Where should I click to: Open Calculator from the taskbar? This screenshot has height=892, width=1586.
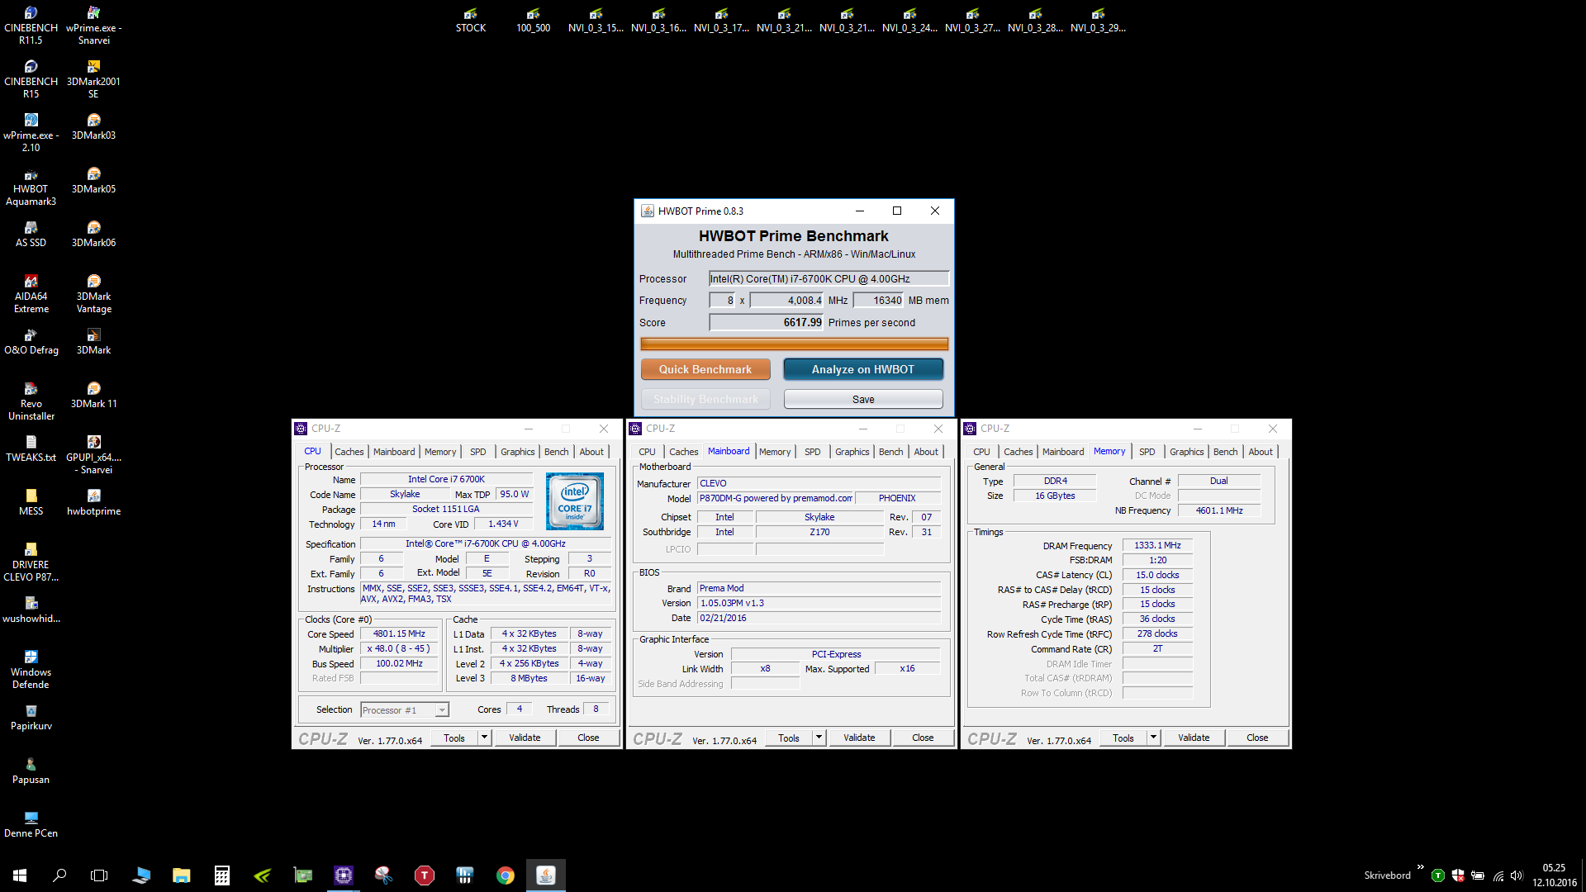pos(222,875)
